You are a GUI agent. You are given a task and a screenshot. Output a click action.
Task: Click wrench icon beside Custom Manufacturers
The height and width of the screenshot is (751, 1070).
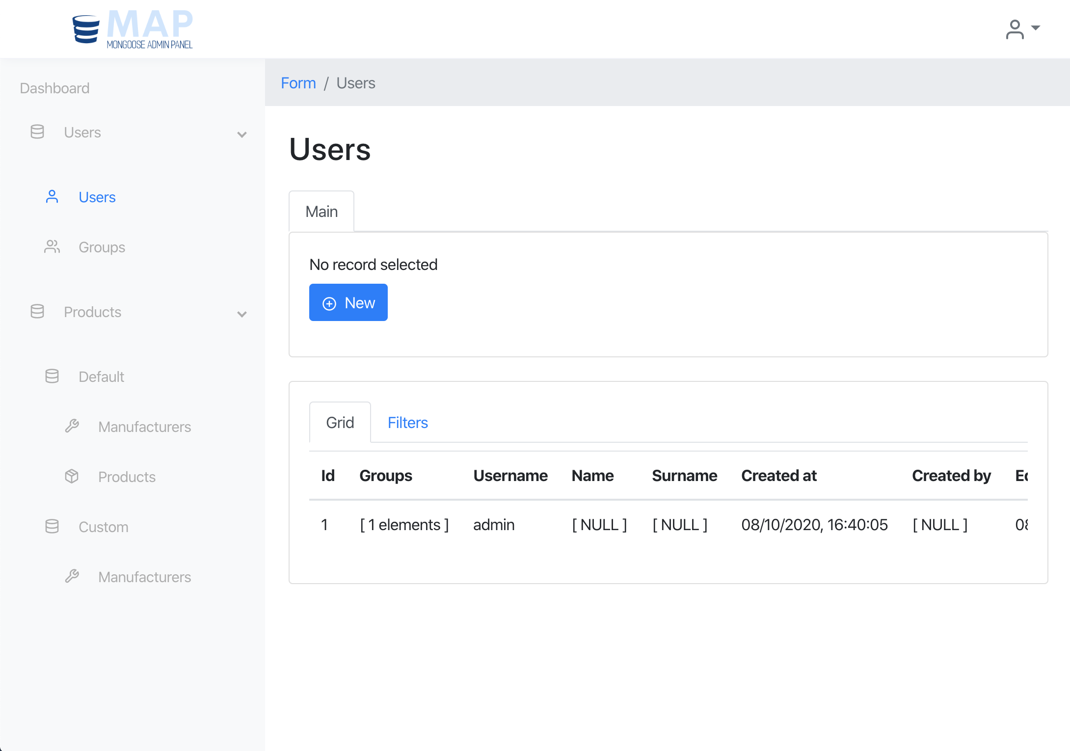tap(72, 576)
